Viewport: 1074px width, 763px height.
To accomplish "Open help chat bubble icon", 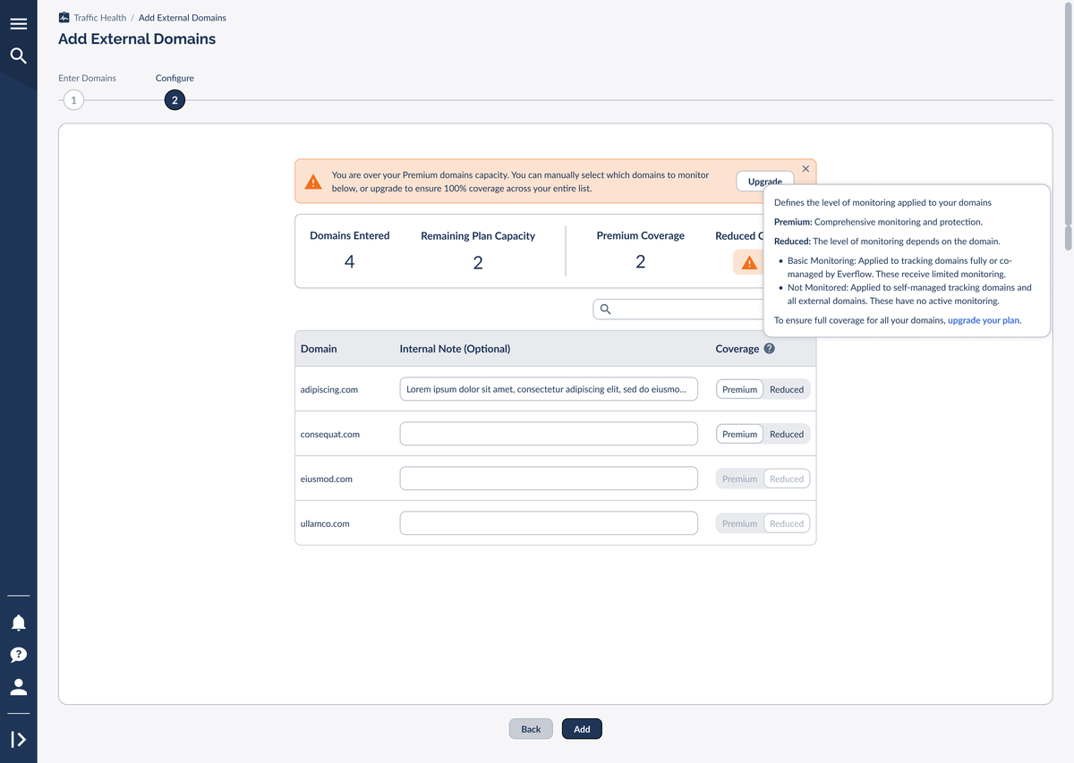I will tap(18, 655).
